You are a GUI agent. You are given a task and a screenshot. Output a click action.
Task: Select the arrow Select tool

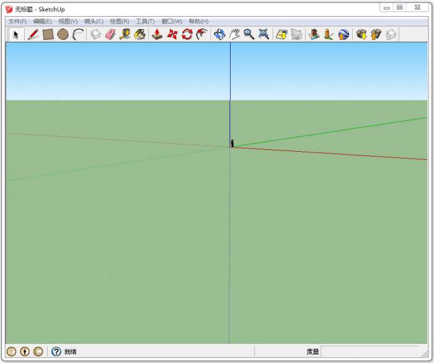[16, 35]
